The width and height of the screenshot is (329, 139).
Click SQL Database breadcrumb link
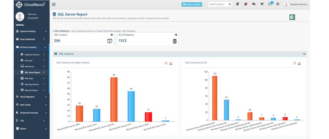click(x=129, y=31)
